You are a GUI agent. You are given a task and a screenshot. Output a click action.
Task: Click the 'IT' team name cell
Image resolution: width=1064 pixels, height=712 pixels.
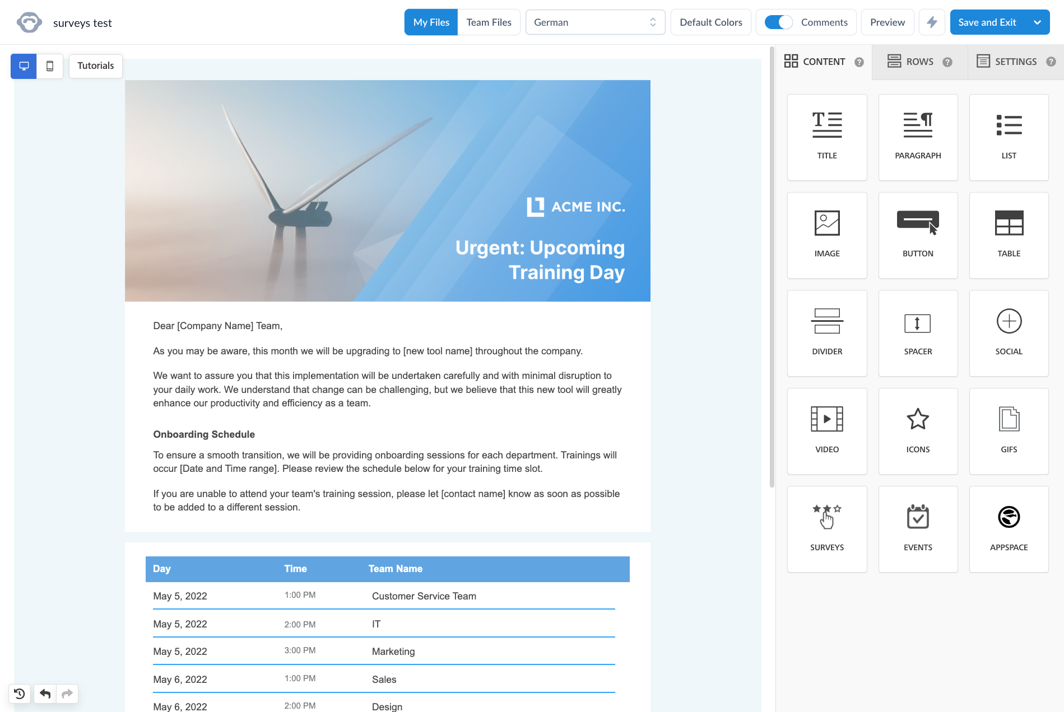(376, 624)
